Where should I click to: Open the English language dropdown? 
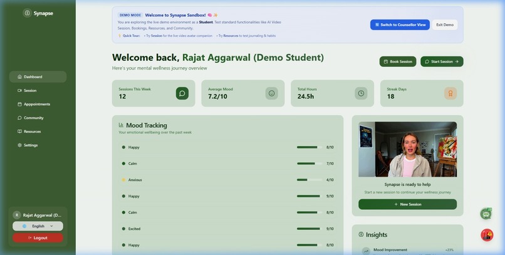(38, 226)
